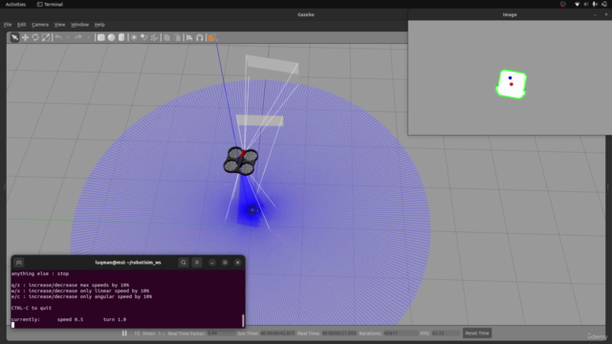Select the arrow selection mode tool
The height and width of the screenshot is (344, 612).
pyautogui.click(x=14, y=37)
